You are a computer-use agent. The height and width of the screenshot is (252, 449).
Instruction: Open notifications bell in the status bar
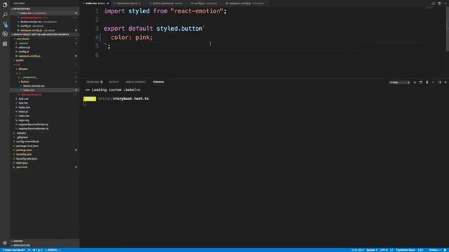click(445, 250)
